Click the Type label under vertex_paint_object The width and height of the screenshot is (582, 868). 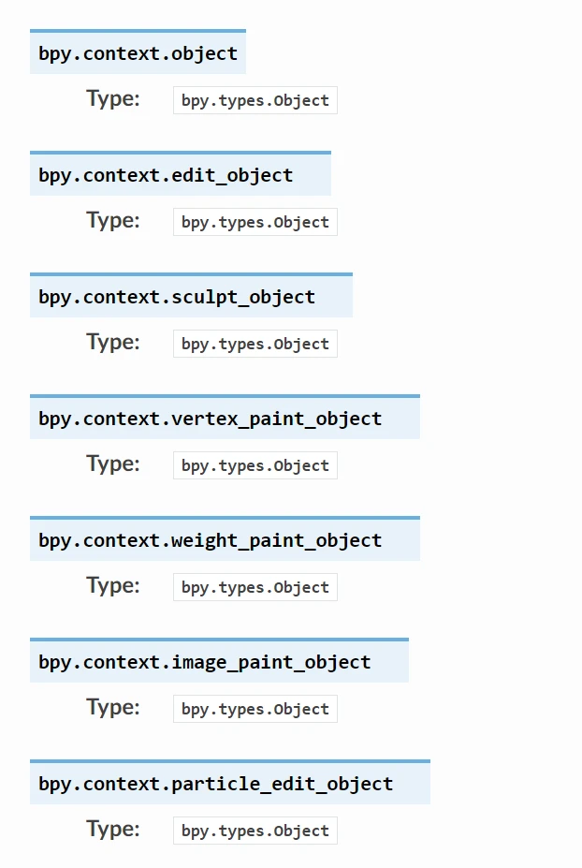coord(113,464)
